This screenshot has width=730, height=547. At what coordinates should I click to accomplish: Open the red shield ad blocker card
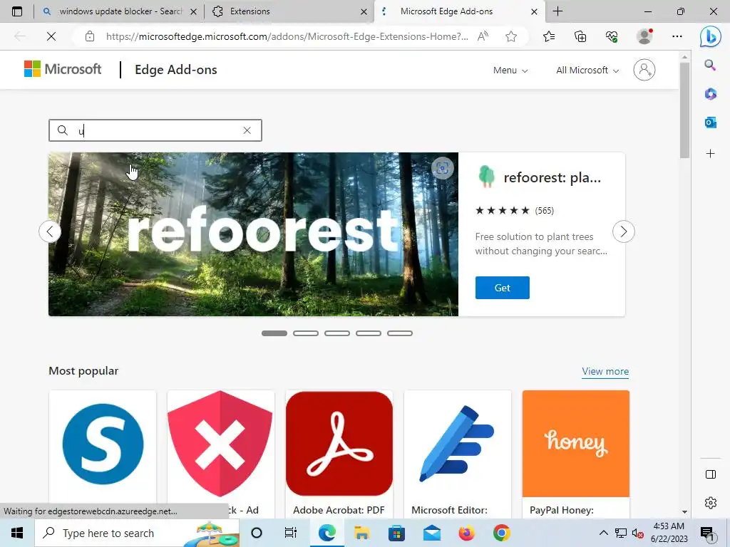point(221,454)
